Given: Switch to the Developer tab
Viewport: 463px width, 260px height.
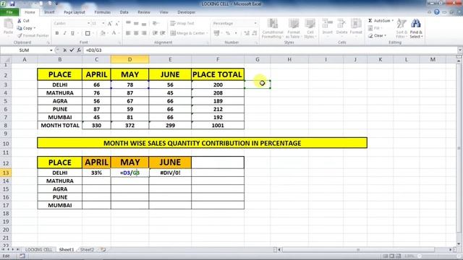Looking at the screenshot, I should pyautogui.click(x=187, y=12).
